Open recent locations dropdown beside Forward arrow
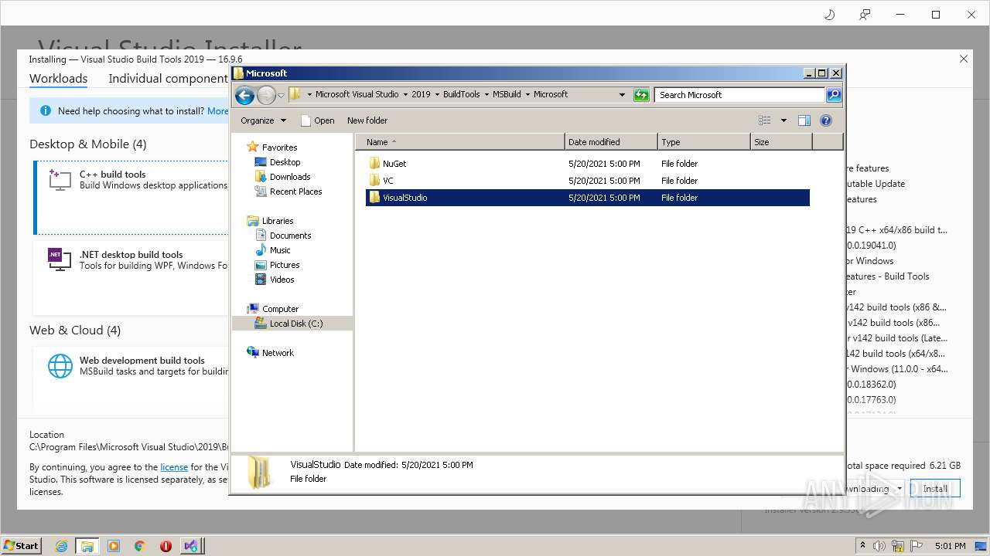This screenshot has height=556, width=990. tap(281, 95)
